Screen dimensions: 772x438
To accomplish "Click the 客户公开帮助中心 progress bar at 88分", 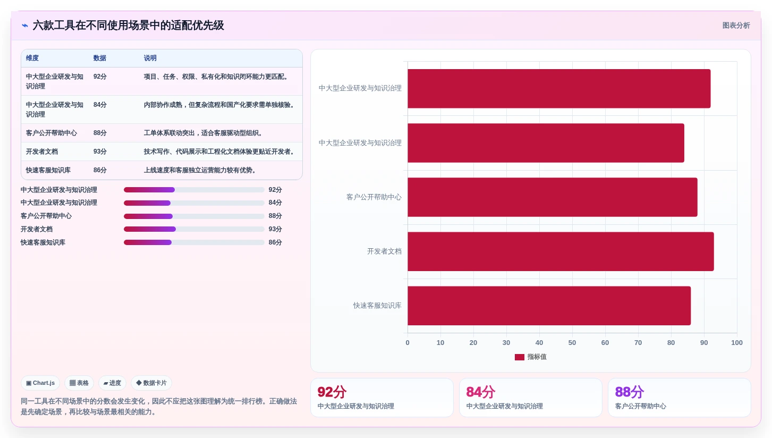I will coord(194,216).
